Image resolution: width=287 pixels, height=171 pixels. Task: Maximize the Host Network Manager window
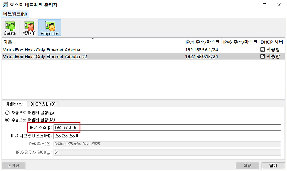click(x=265, y=5)
